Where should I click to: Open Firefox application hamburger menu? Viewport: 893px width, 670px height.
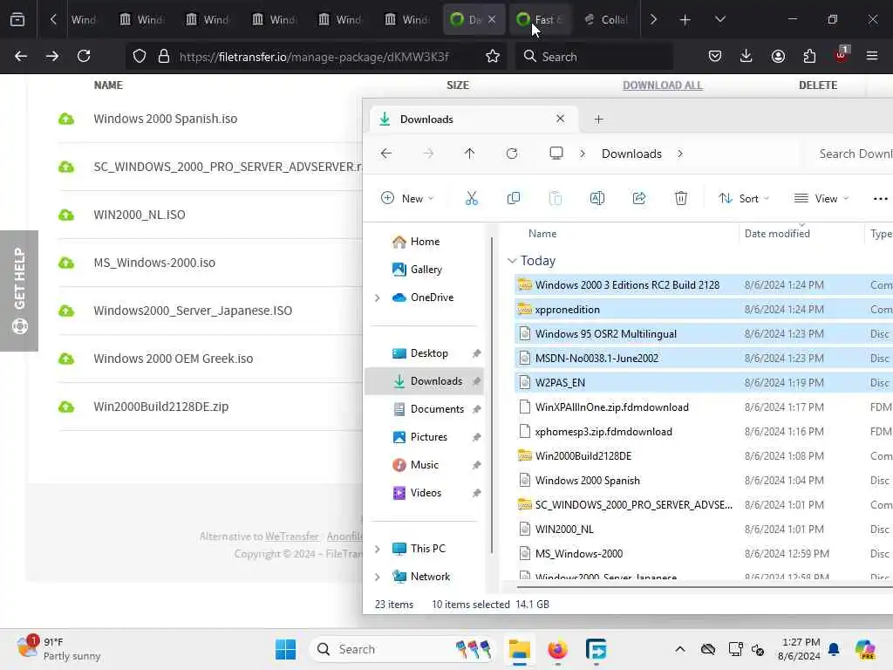[872, 56]
